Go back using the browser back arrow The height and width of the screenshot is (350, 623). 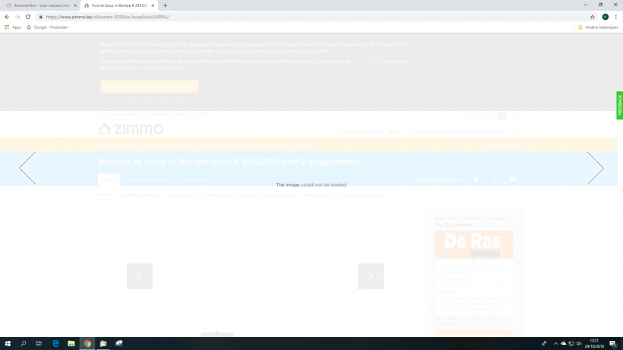tap(7, 16)
